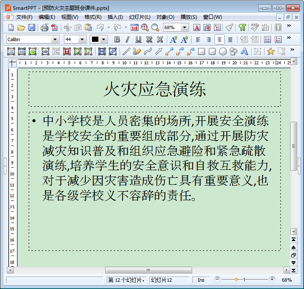Expand overflow chevron on the formatting toolbar
Viewport: 304px width, 289px height.
coord(289,38)
